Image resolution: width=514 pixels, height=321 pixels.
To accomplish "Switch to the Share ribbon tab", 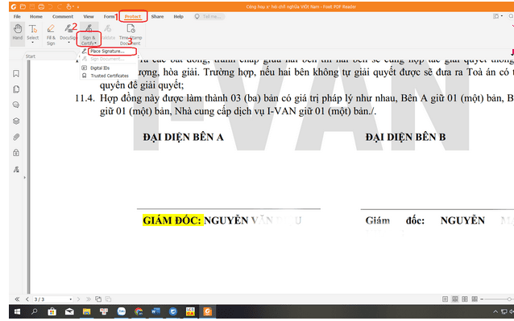I will click(x=157, y=17).
